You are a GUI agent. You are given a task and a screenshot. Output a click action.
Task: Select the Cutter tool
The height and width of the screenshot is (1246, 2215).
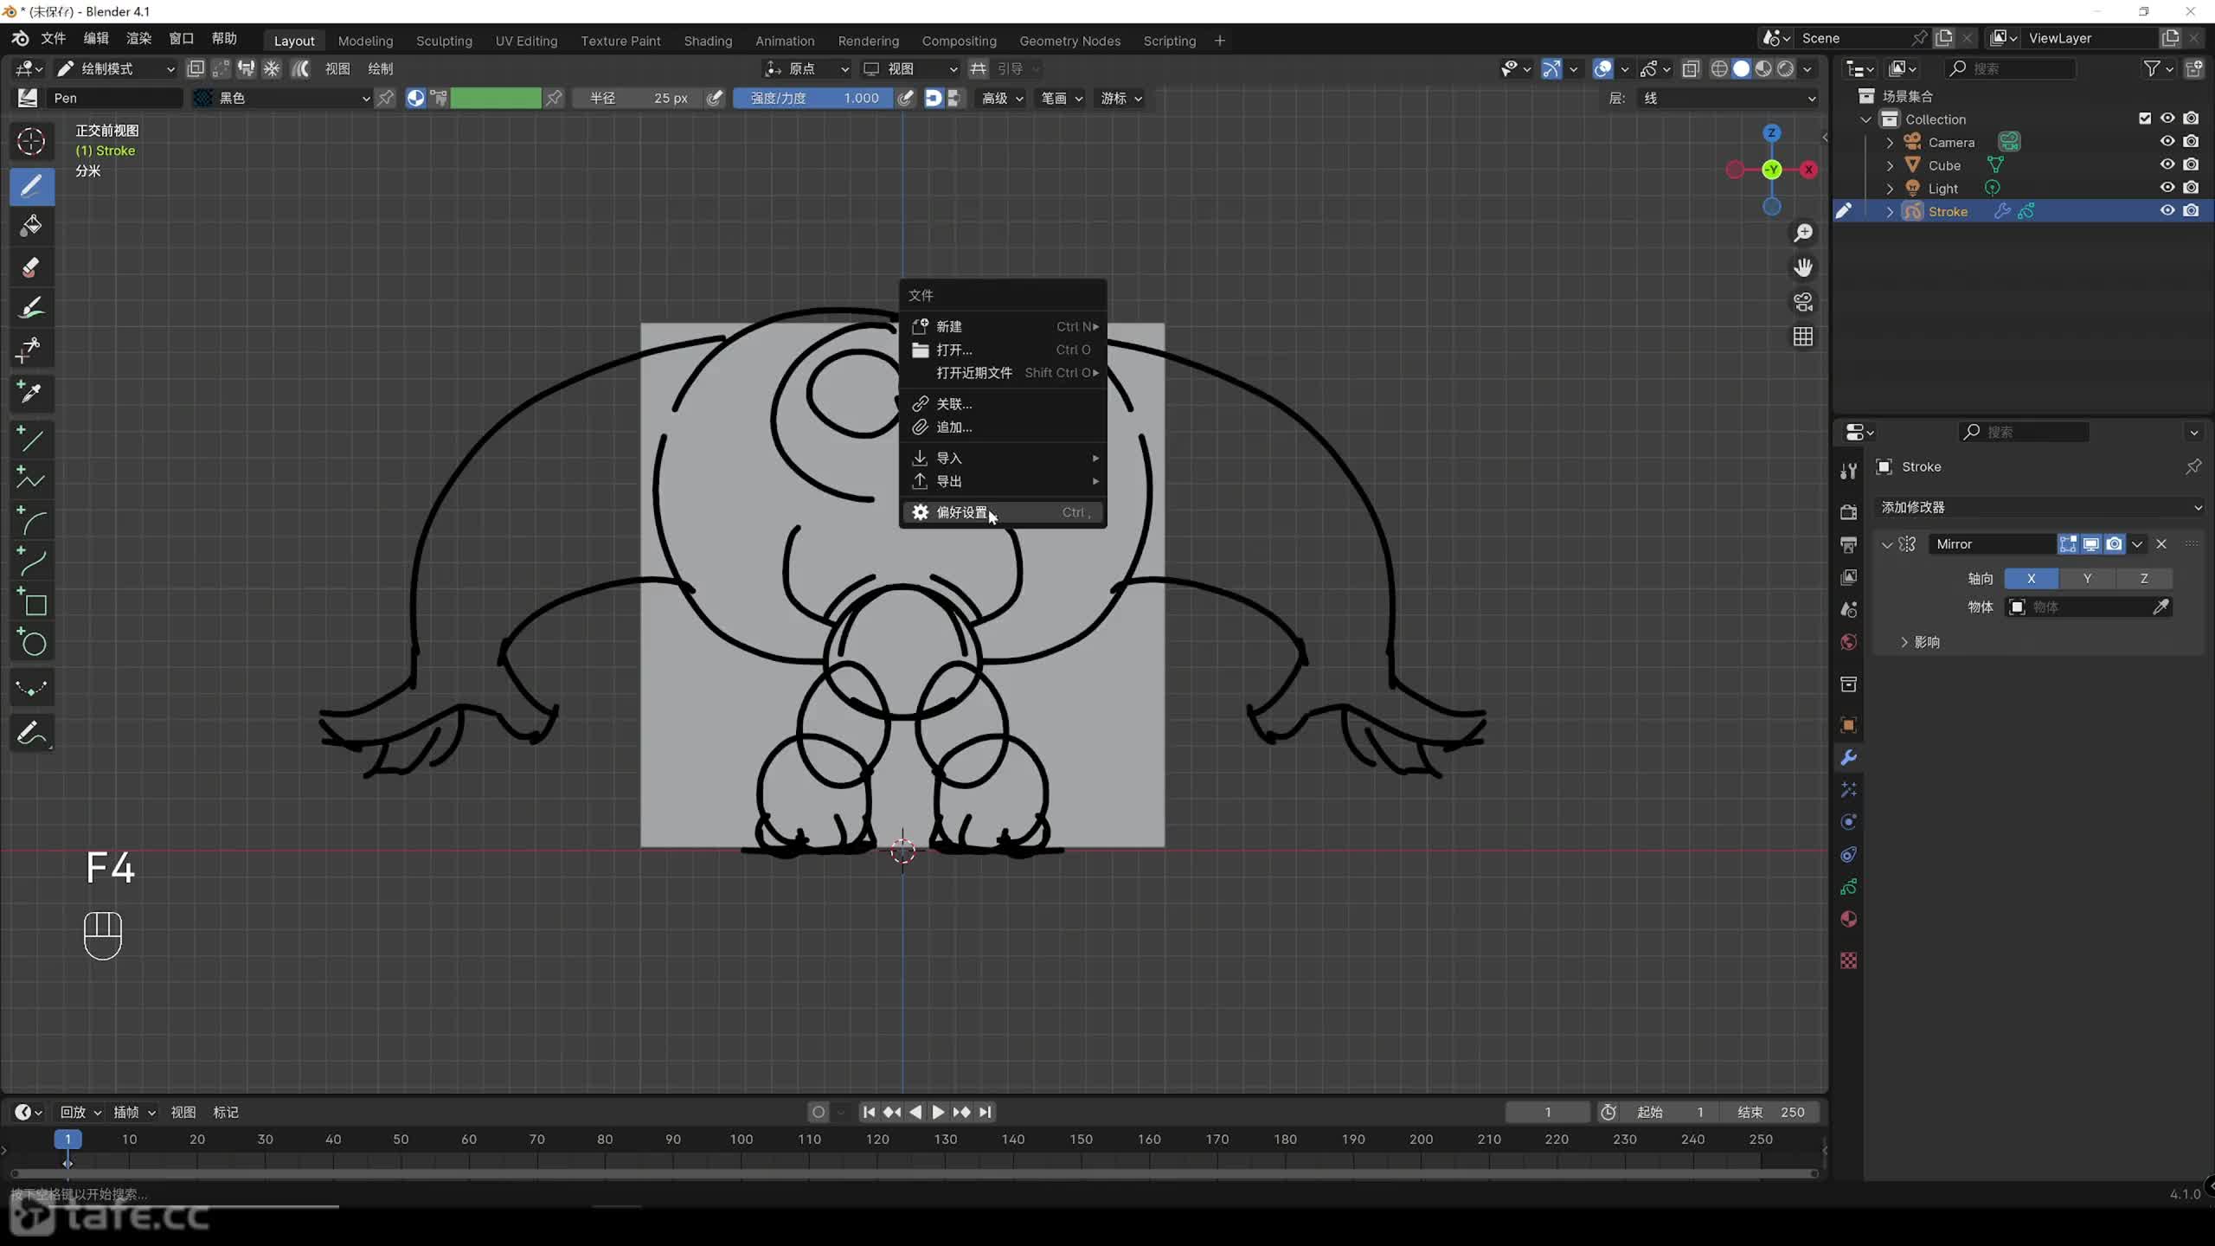pyautogui.click(x=31, y=350)
